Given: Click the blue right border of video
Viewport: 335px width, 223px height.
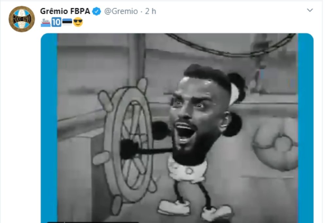Looking at the screenshot, I should [306, 128].
